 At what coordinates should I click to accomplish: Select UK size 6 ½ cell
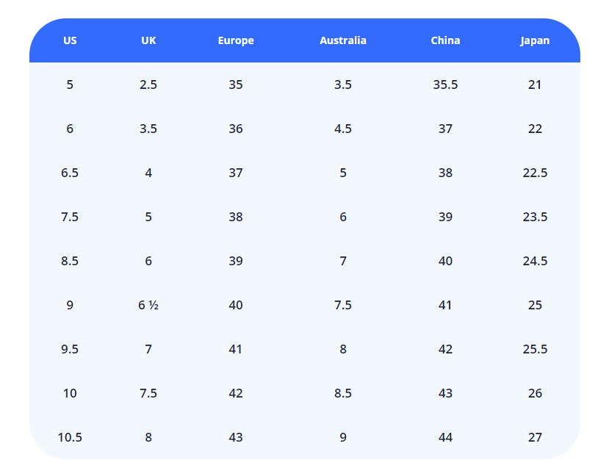[x=148, y=305]
